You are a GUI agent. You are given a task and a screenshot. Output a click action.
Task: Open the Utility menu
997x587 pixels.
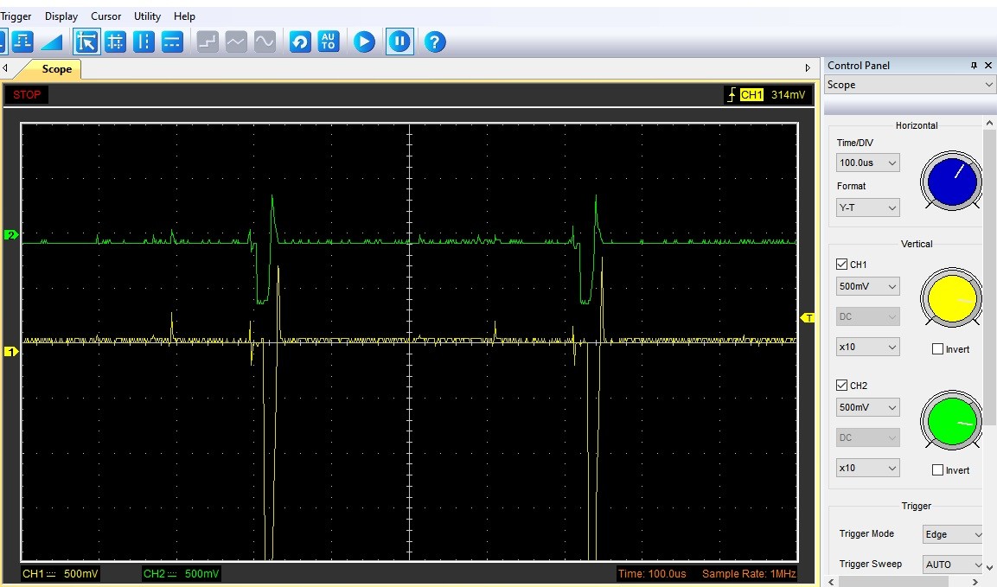(x=147, y=16)
